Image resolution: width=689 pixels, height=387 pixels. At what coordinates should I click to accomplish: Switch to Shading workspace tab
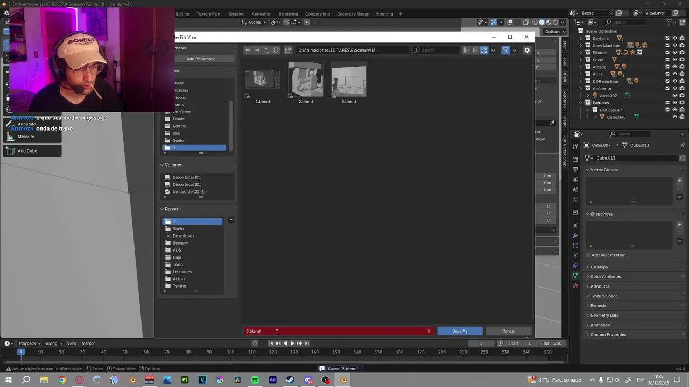tap(236, 14)
